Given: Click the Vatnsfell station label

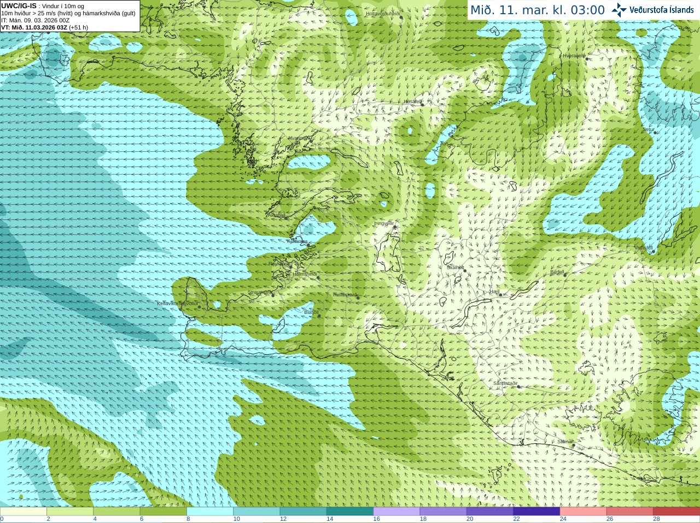Looking at the screenshot, I should click(x=644, y=248).
